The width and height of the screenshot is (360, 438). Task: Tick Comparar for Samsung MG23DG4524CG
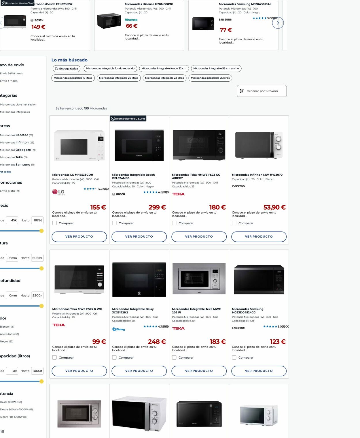(x=234, y=358)
